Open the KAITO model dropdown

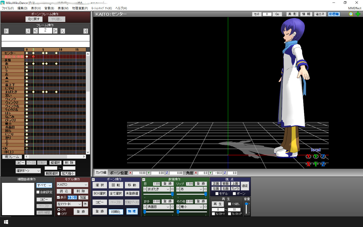pyautogui.click(x=72, y=185)
